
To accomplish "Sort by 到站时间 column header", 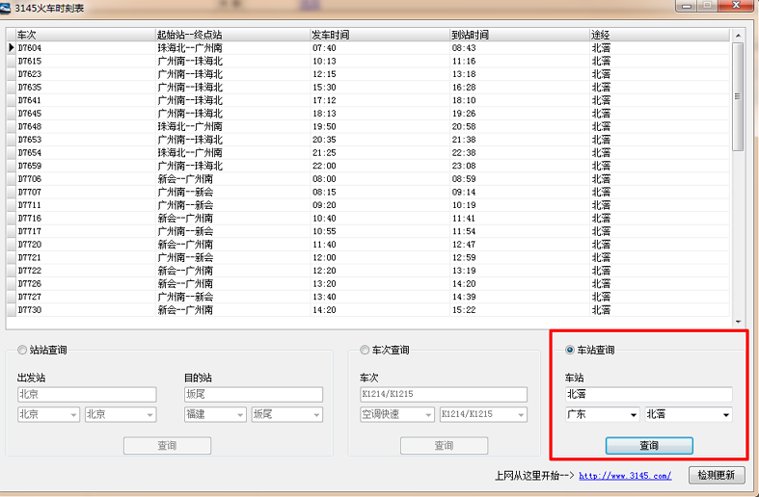I will point(520,35).
